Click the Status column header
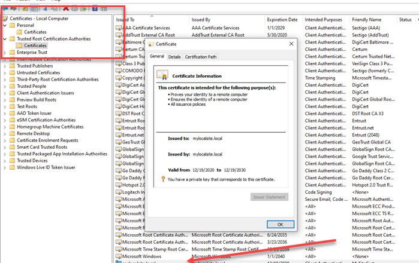419x263 pixels. tap(406, 20)
